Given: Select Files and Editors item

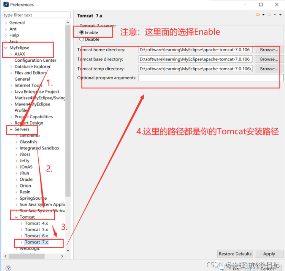Looking at the screenshot, I should click(x=30, y=73).
